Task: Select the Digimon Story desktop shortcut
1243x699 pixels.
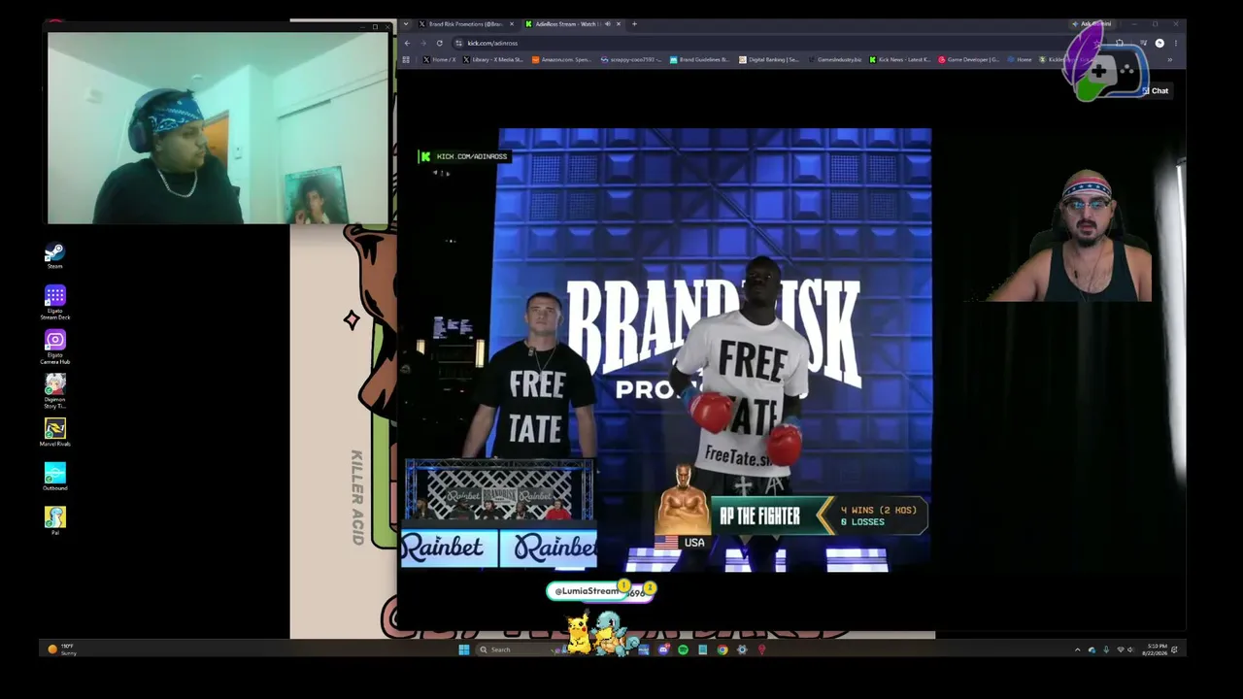Action: [x=54, y=391]
